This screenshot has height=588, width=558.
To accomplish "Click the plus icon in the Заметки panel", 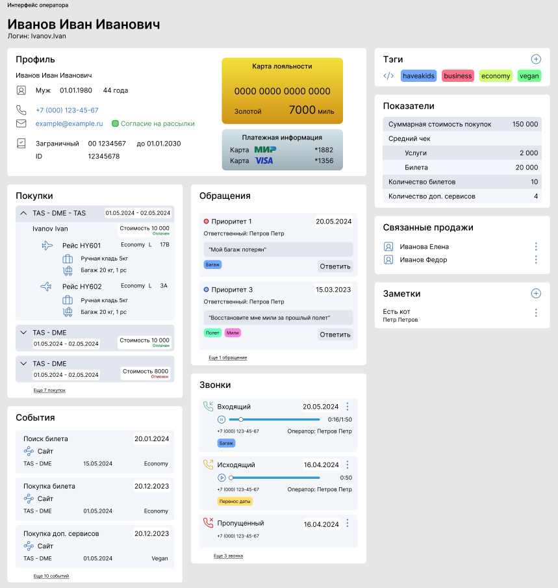I will click(535, 294).
